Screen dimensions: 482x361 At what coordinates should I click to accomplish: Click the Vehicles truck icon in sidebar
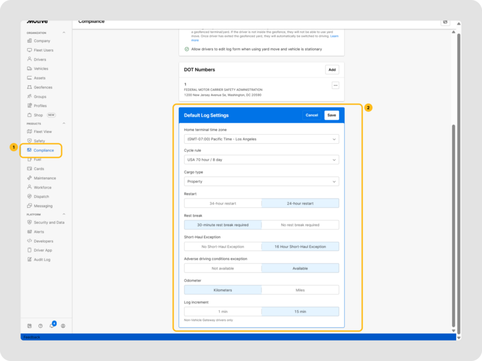[29, 69]
